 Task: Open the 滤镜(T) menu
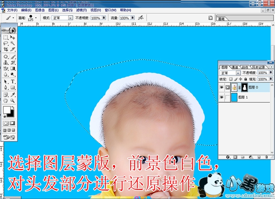(81, 10)
